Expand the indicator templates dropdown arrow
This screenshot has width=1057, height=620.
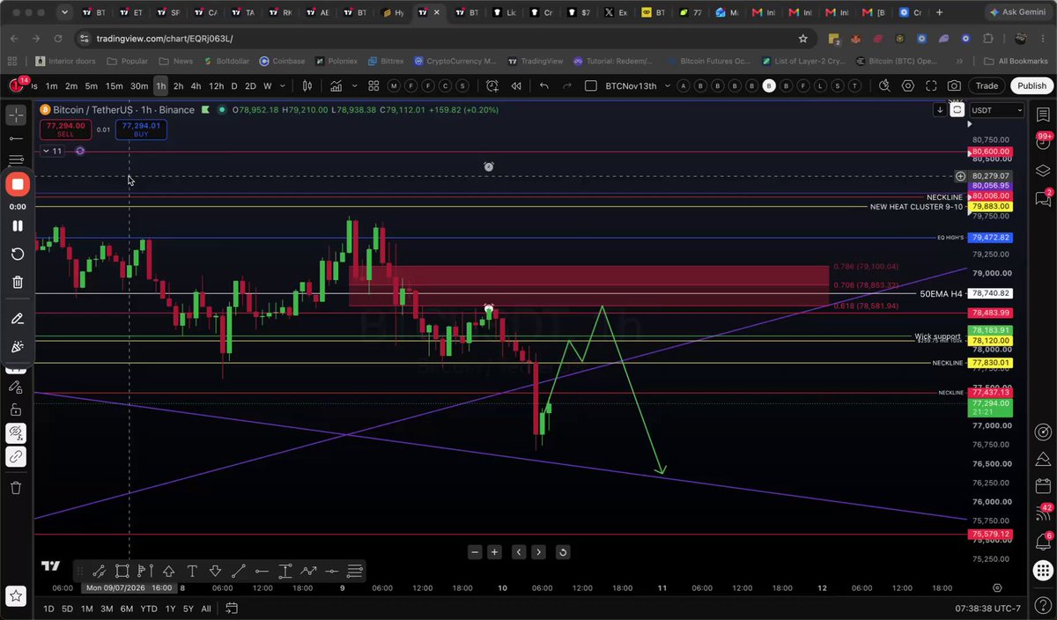click(x=353, y=85)
